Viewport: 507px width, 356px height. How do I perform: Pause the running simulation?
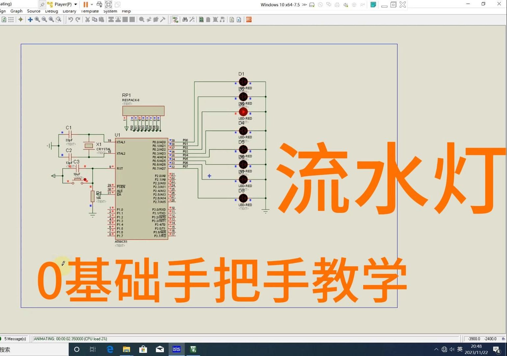point(86,5)
